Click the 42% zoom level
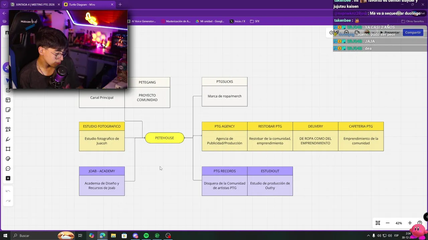This screenshot has height=240, width=428. coord(399,223)
